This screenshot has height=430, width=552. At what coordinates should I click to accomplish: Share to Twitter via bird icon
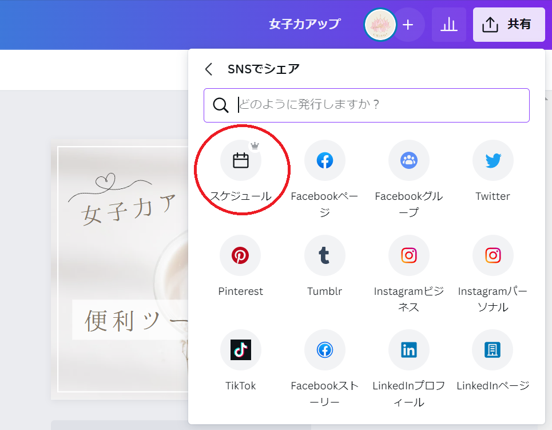(493, 161)
